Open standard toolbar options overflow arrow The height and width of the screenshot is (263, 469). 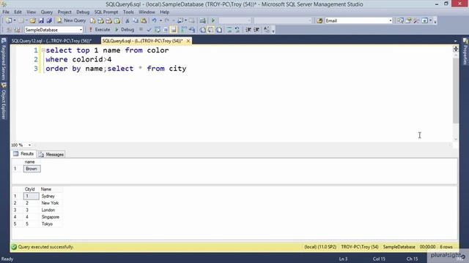(x=435, y=21)
